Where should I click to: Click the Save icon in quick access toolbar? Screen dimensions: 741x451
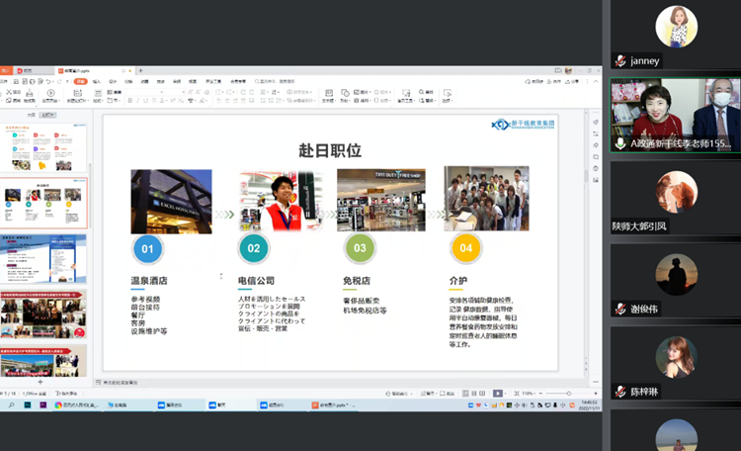(15, 81)
